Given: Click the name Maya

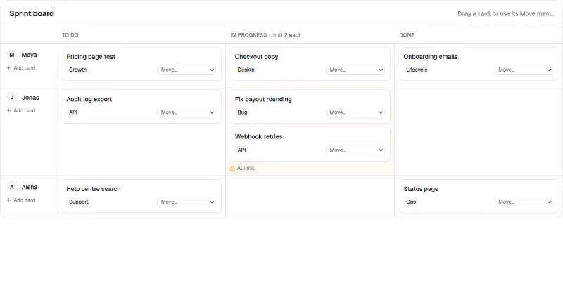Looking at the screenshot, I should (x=29, y=55).
